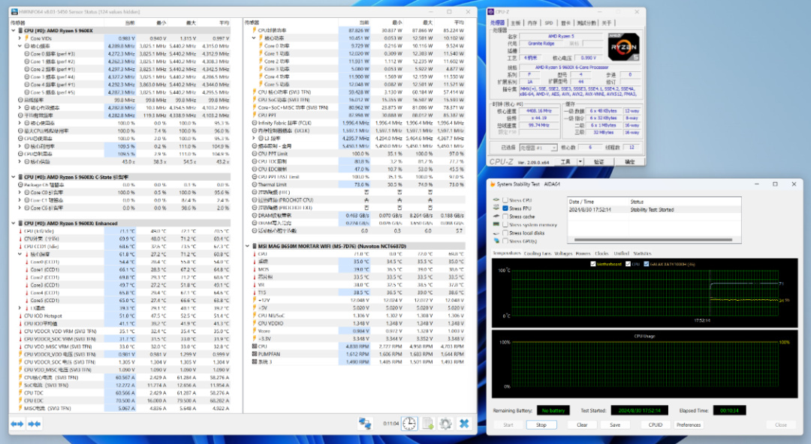Screen dimensions: 811x444
Task: Open the processor selection dropdown in CPU-Z
Action: [539, 148]
